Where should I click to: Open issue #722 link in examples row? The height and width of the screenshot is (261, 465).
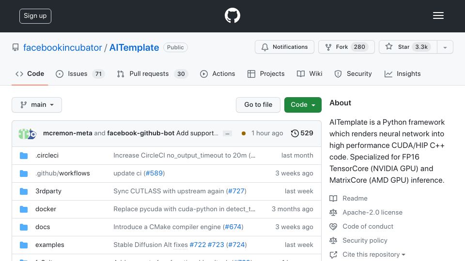pos(198,245)
